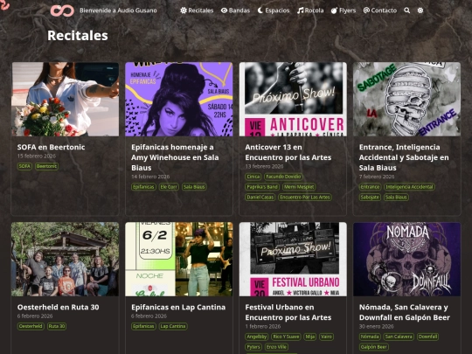The height and width of the screenshot is (354, 472).
Task: Go to the Bandas section
Action: pyautogui.click(x=235, y=10)
